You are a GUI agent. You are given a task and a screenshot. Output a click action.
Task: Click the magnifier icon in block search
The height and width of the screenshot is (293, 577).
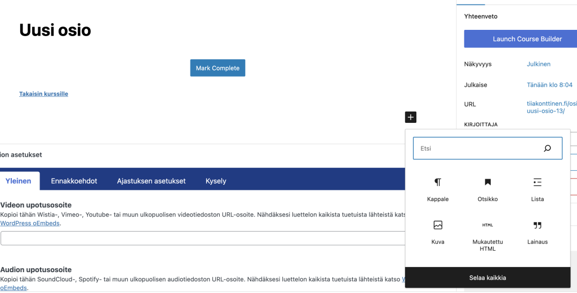547,148
